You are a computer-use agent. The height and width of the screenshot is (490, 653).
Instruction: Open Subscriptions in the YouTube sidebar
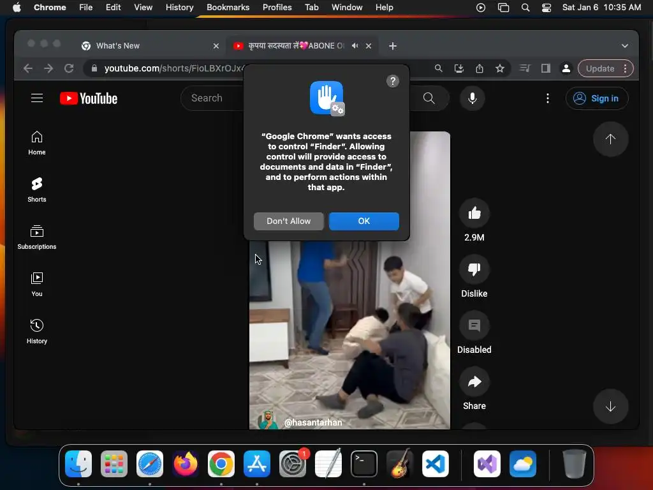coord(37,237)
